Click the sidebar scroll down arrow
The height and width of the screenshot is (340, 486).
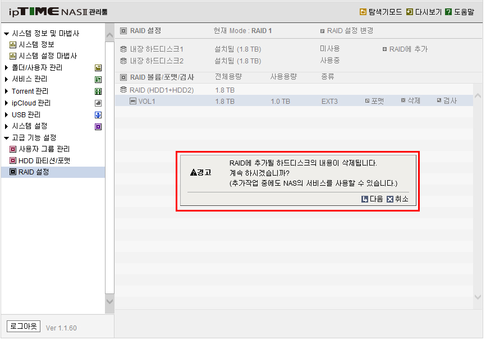coord(110,301)
